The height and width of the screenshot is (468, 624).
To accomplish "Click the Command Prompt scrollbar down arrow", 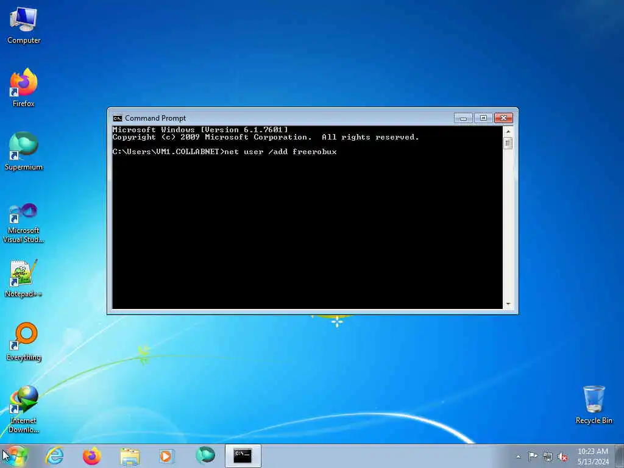I will 508,304.
